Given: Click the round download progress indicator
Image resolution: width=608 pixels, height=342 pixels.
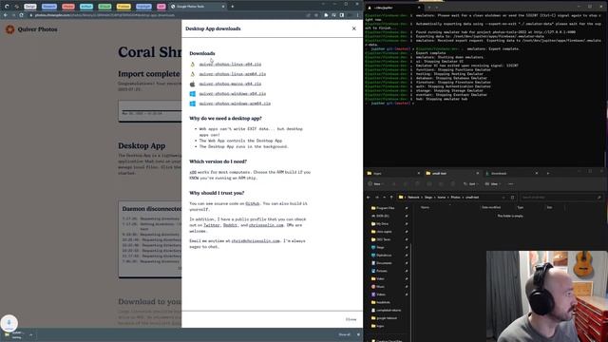Looking at the screenshot, I should 9,323.
